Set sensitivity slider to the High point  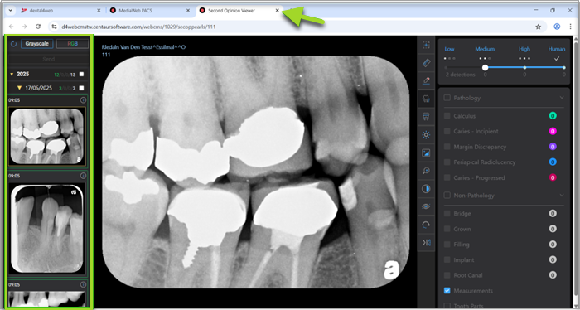(x=524, y=68)
